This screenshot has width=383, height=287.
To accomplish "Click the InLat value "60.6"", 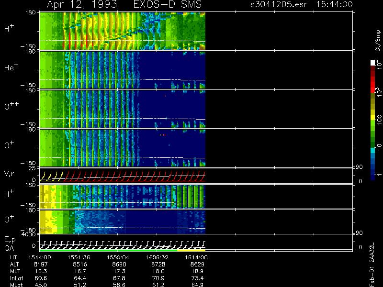I will pos(41,278).
